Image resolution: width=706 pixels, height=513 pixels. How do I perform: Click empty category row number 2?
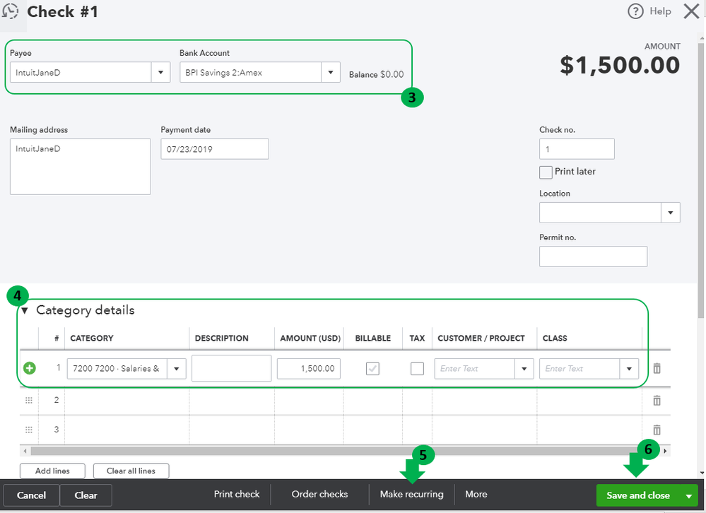pos(345,400)
